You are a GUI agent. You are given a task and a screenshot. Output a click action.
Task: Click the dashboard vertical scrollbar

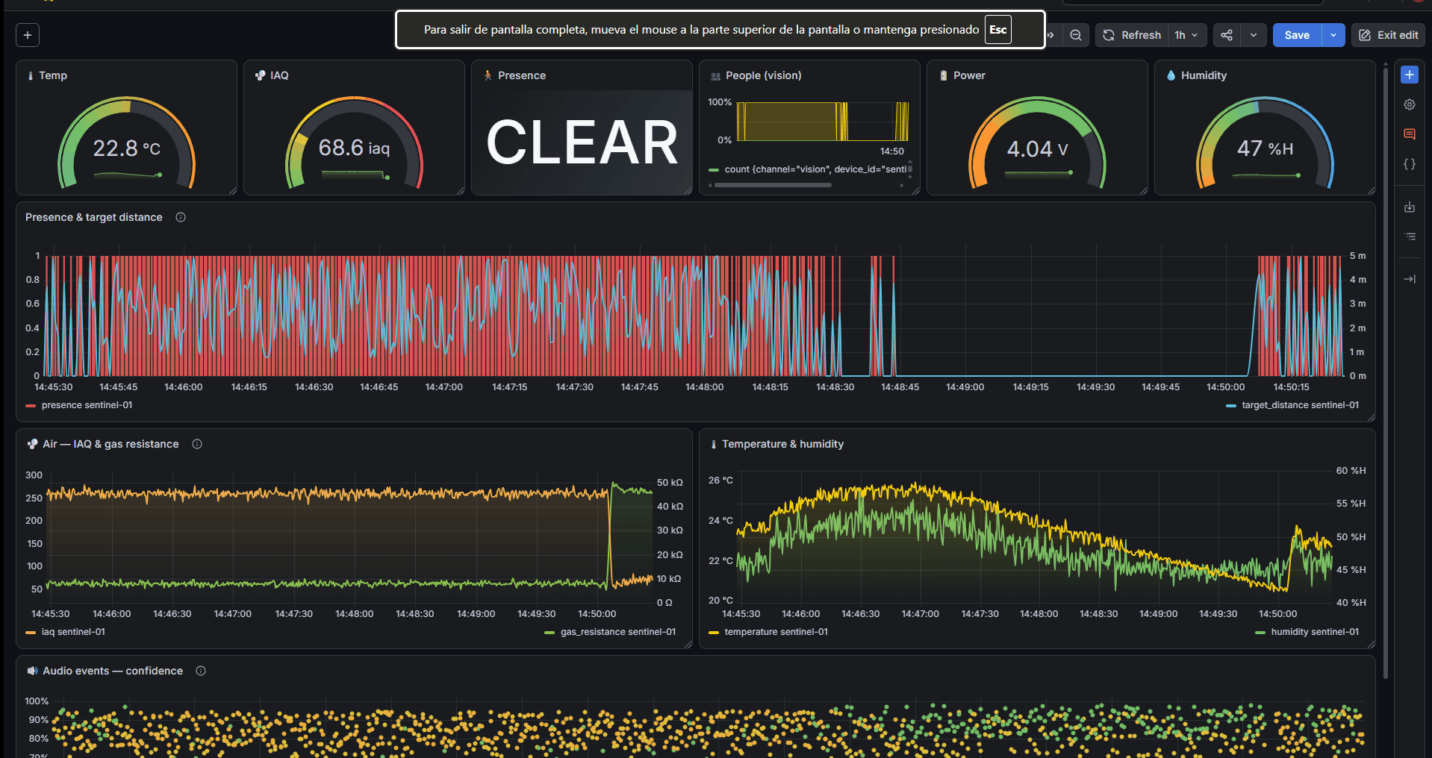[x=1386, y=373]
